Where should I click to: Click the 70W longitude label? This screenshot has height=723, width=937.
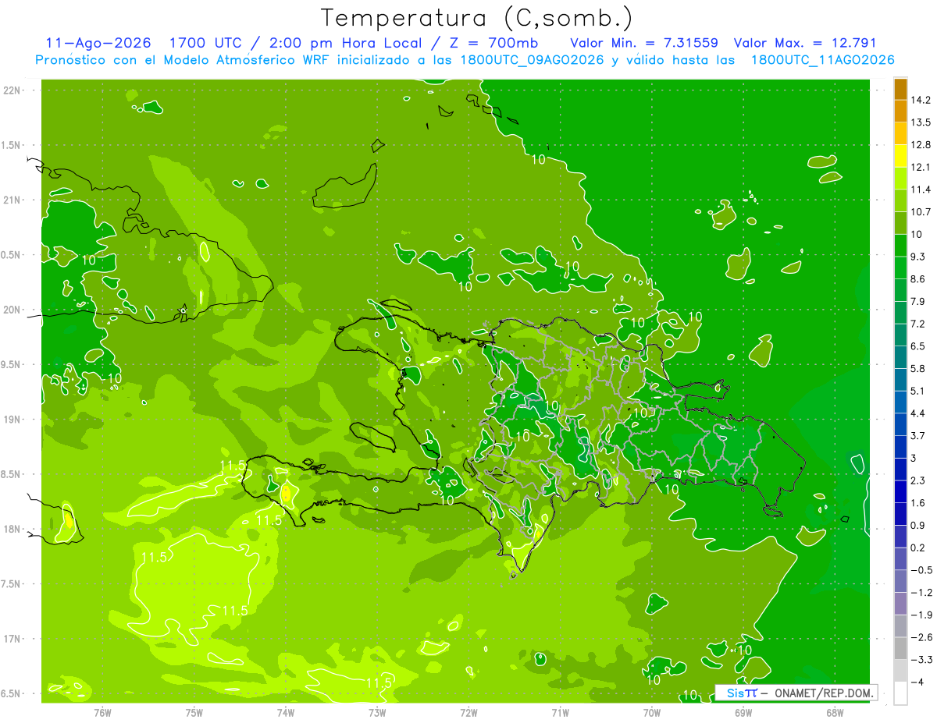pos(652,712)
